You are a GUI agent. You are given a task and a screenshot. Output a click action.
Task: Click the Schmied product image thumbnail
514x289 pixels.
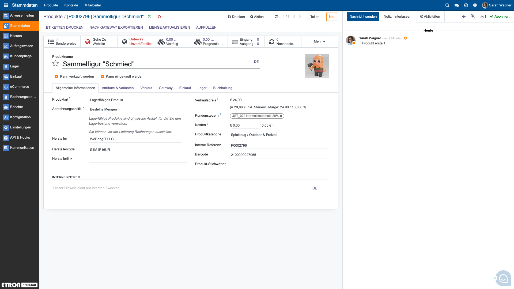coord(317,66)
